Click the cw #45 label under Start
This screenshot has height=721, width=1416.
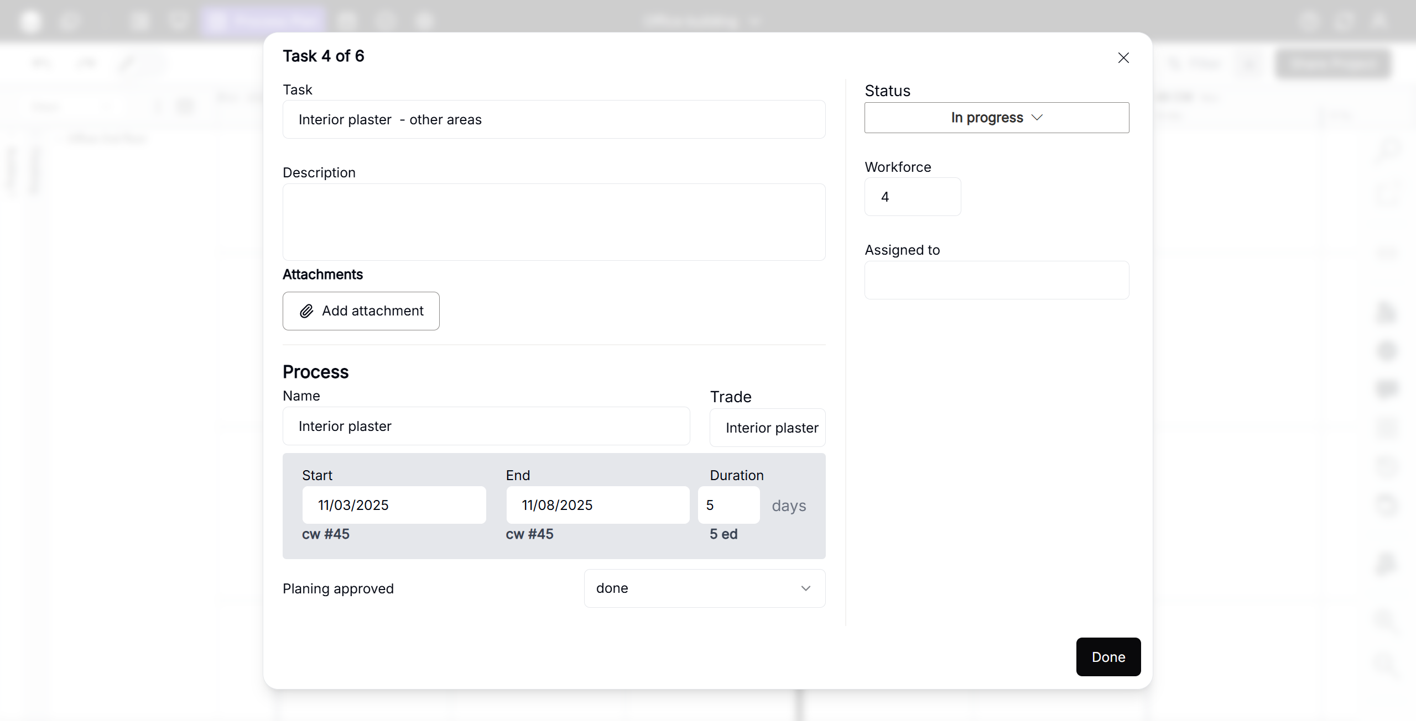tap(325, 534)
